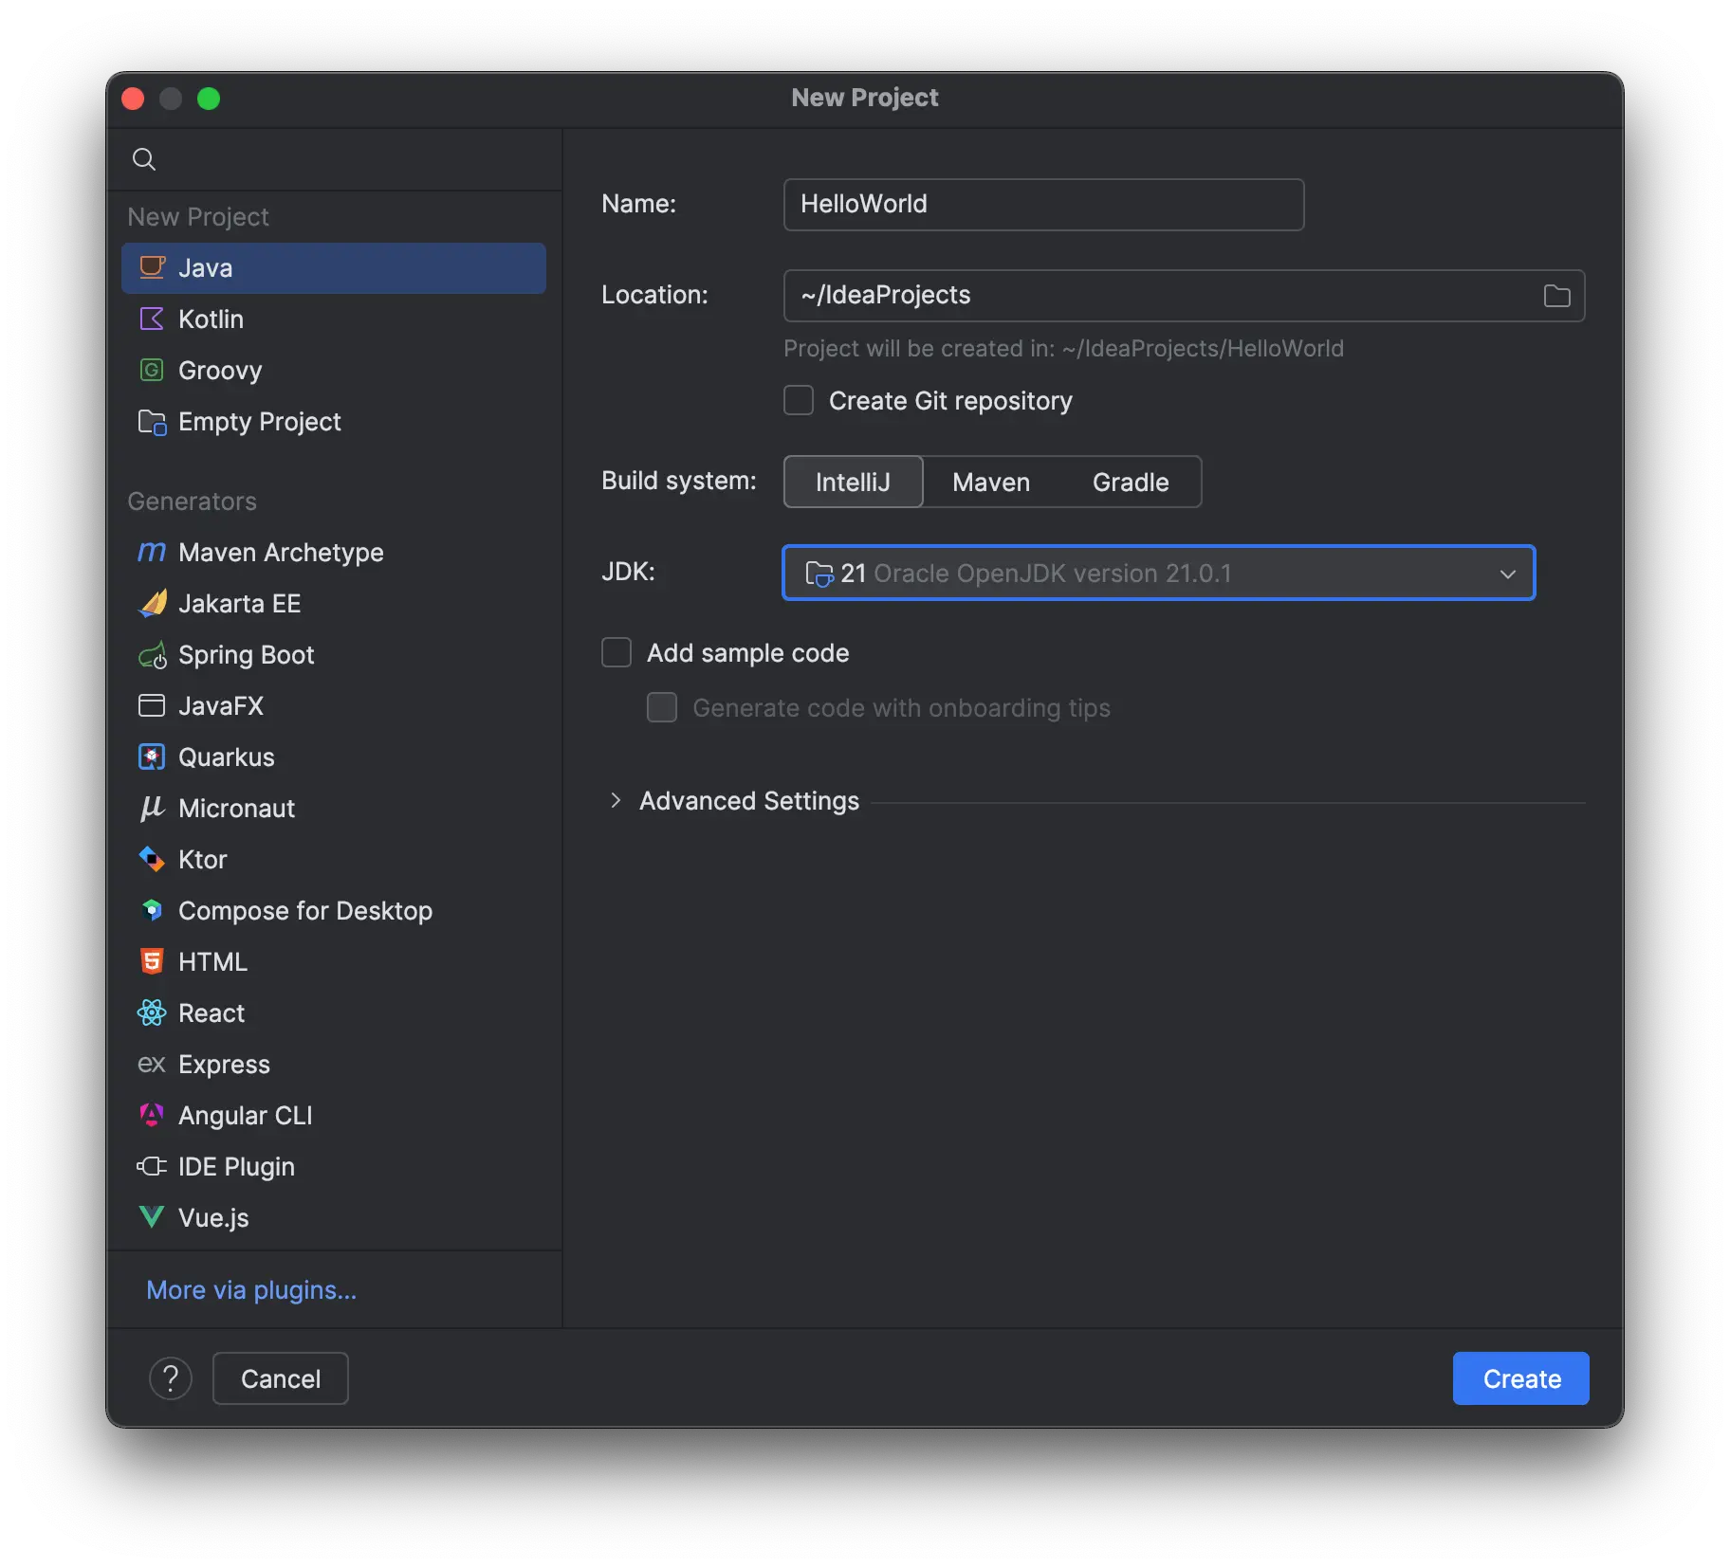Select Gradle as the build system

click(1129, 482)
